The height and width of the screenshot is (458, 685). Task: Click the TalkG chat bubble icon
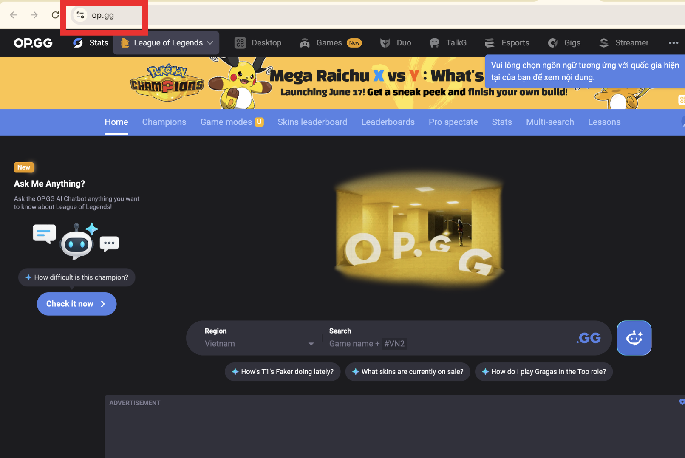434,43
